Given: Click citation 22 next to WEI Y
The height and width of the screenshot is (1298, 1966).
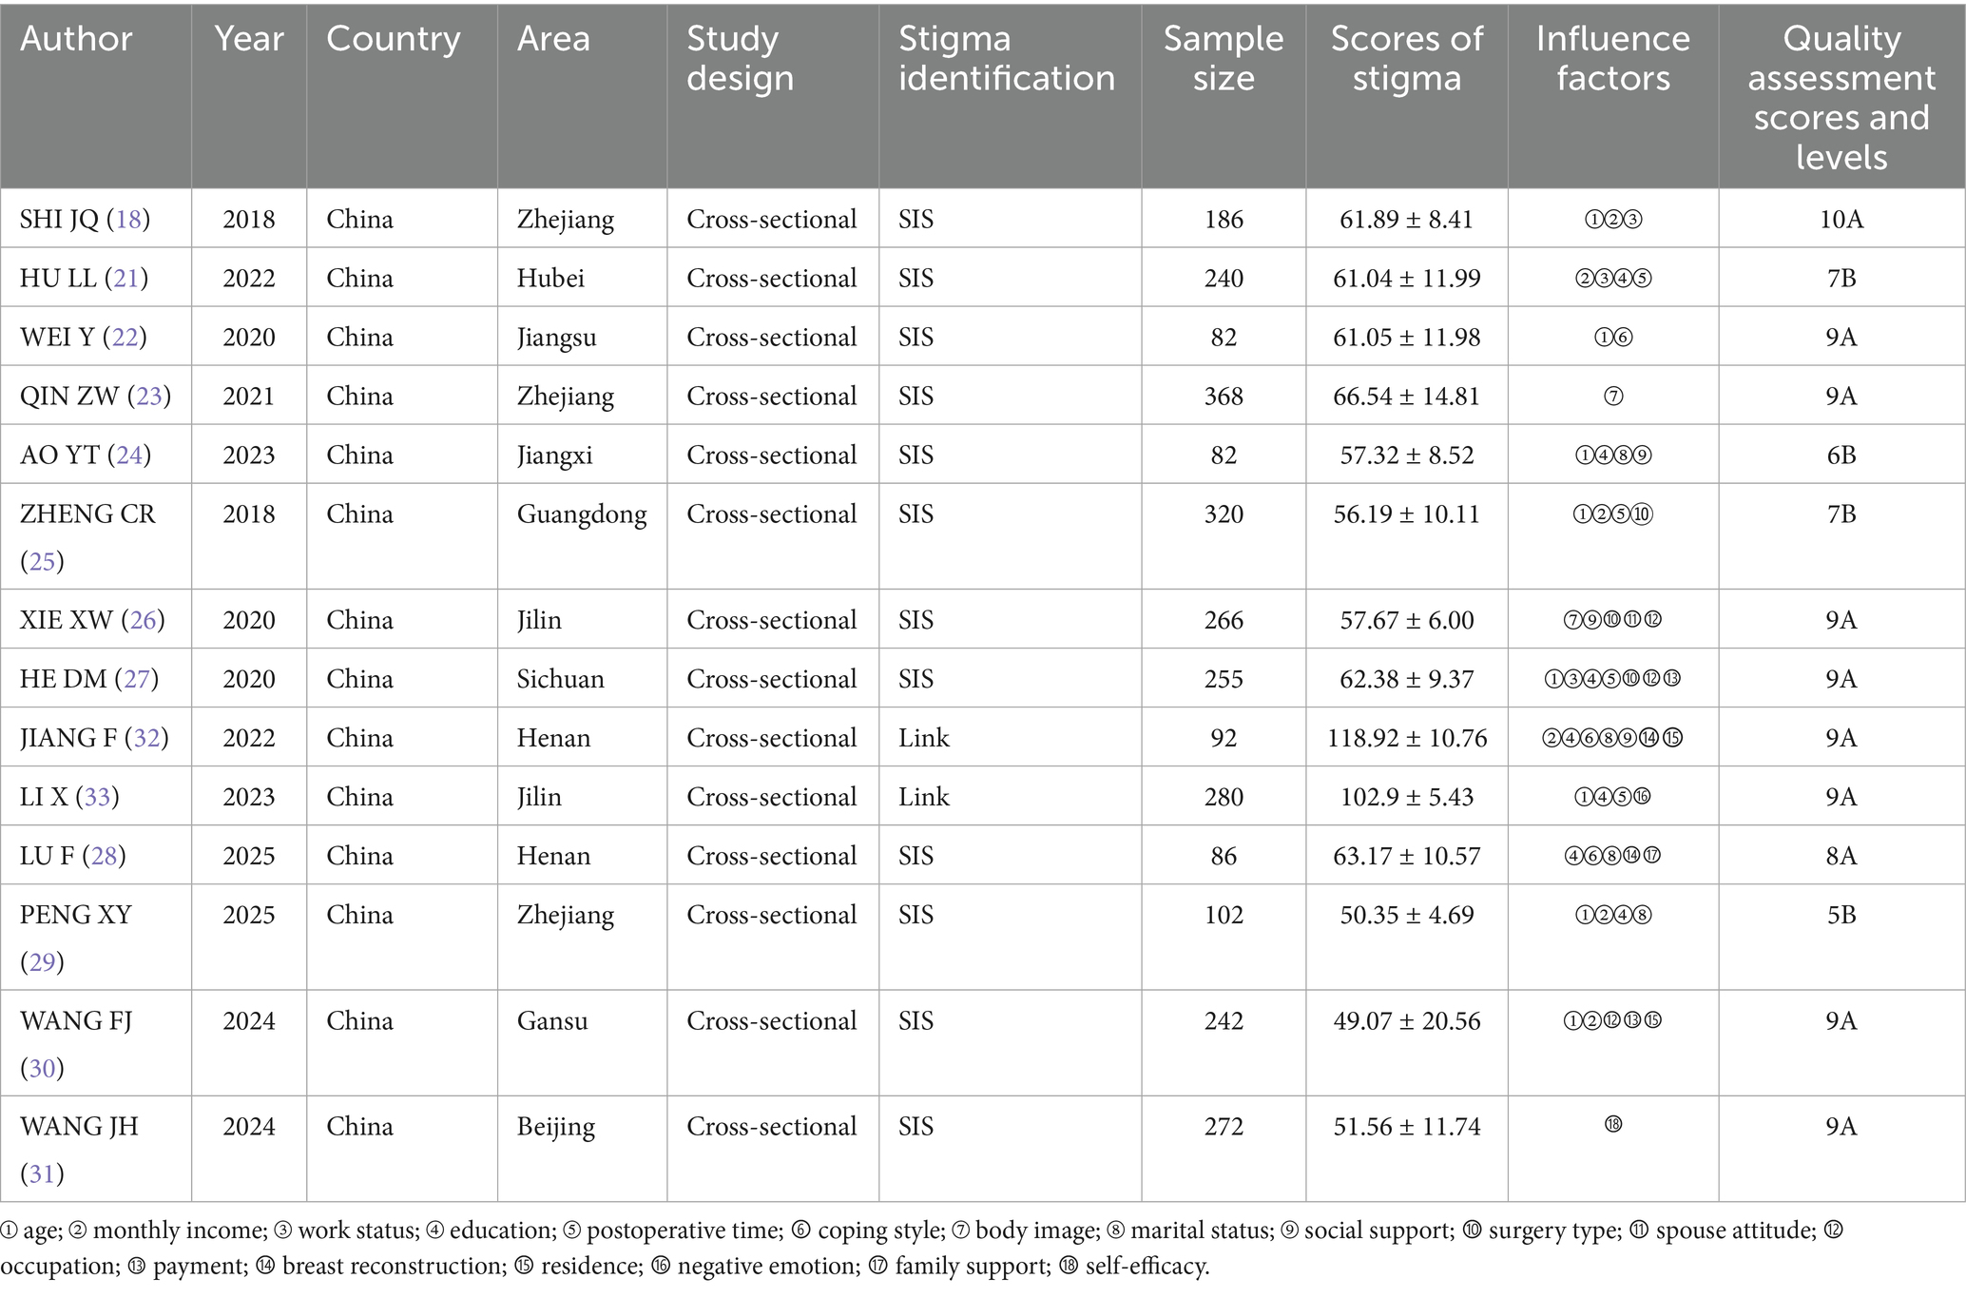Looking at the screenshot, I should tap(125, 338).
